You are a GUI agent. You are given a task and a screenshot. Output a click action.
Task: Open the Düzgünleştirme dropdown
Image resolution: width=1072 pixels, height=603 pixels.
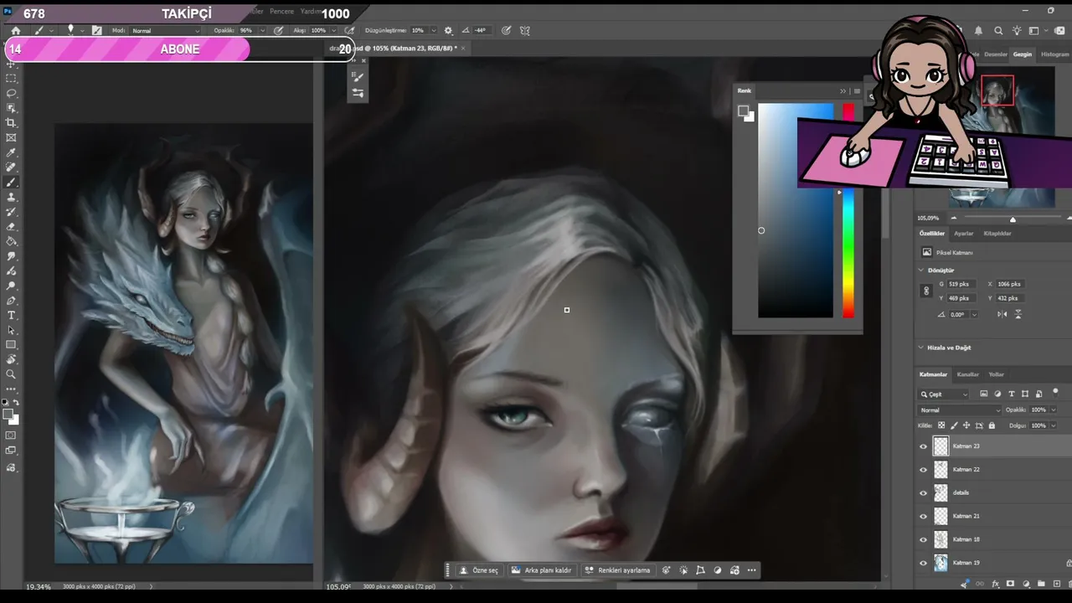pyautogui.click(x=433, y=30)
